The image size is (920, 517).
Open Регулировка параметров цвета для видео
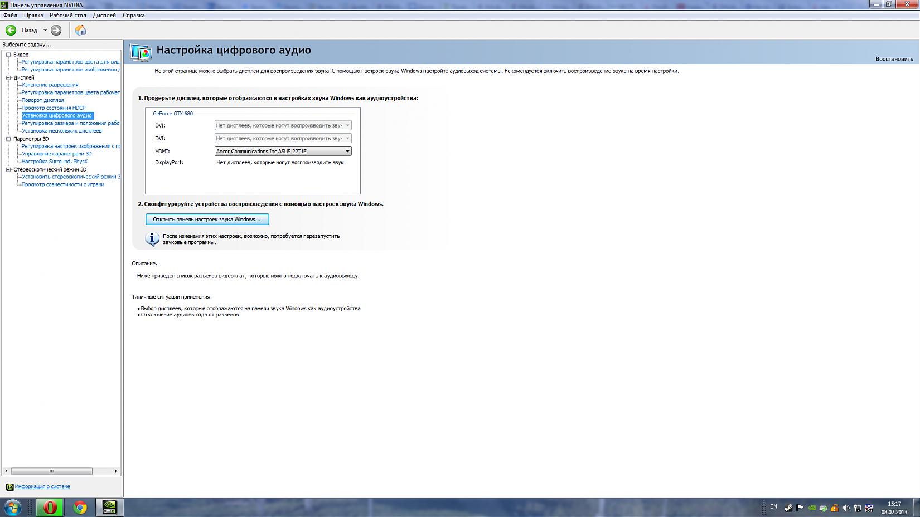click(70, 62)
